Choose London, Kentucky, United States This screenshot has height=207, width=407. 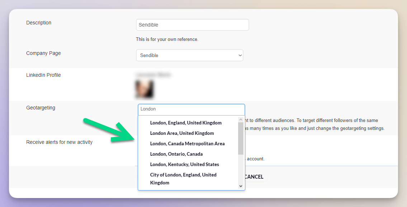click(x=185, y=164)
